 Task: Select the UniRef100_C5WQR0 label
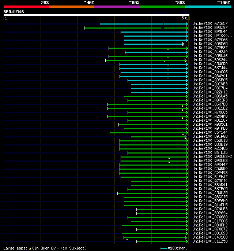tap(210, 64)
